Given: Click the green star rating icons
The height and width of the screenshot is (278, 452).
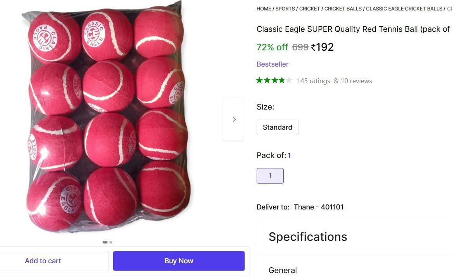Looking at the screenshot, I should pos(274,81).
